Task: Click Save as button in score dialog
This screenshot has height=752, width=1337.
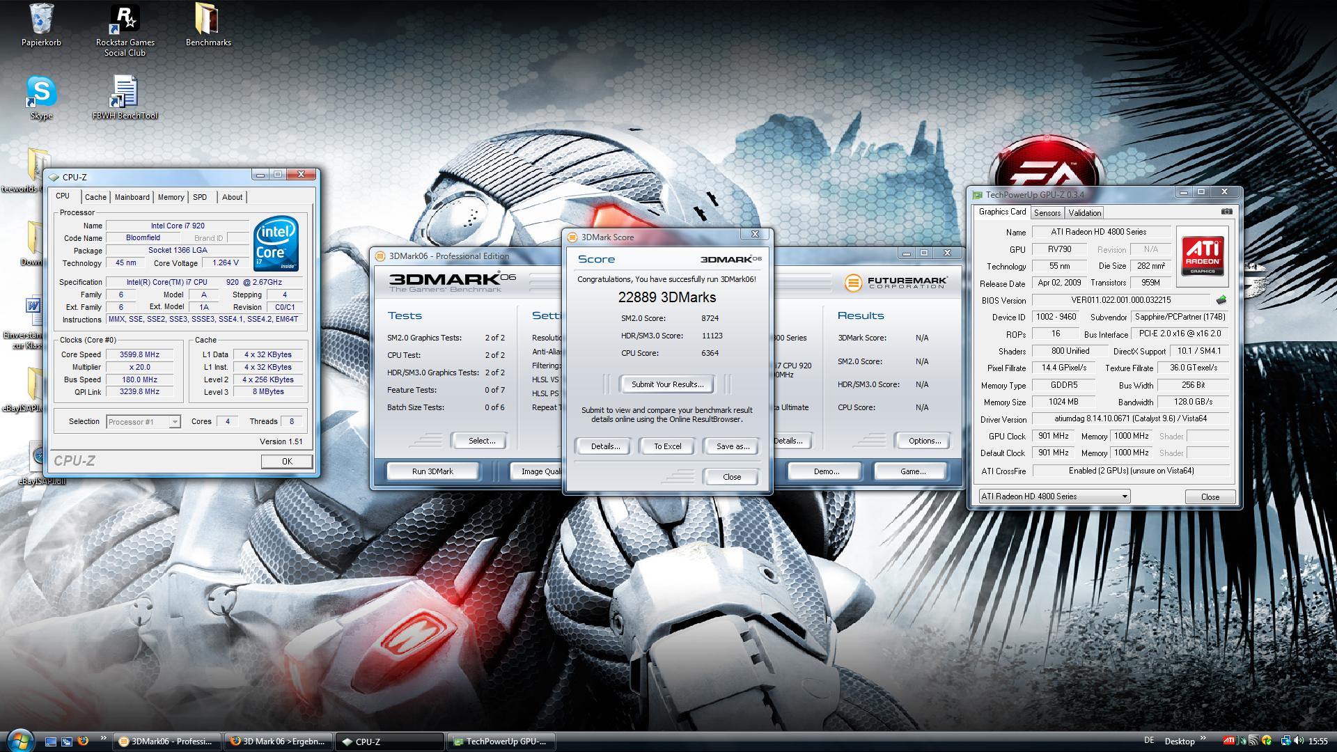Action: point(733,446)
